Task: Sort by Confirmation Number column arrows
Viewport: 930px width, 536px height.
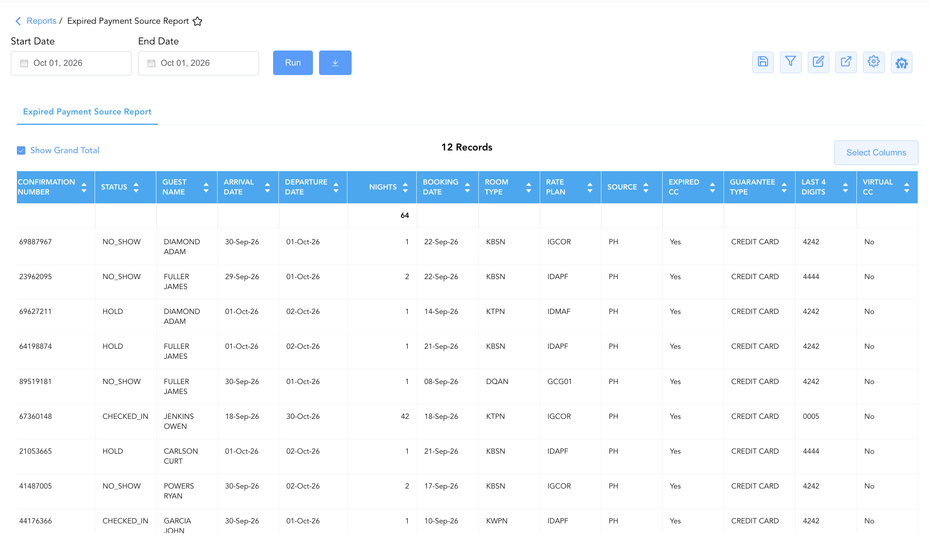Action: pyautogui.click(x=84, y=187)
